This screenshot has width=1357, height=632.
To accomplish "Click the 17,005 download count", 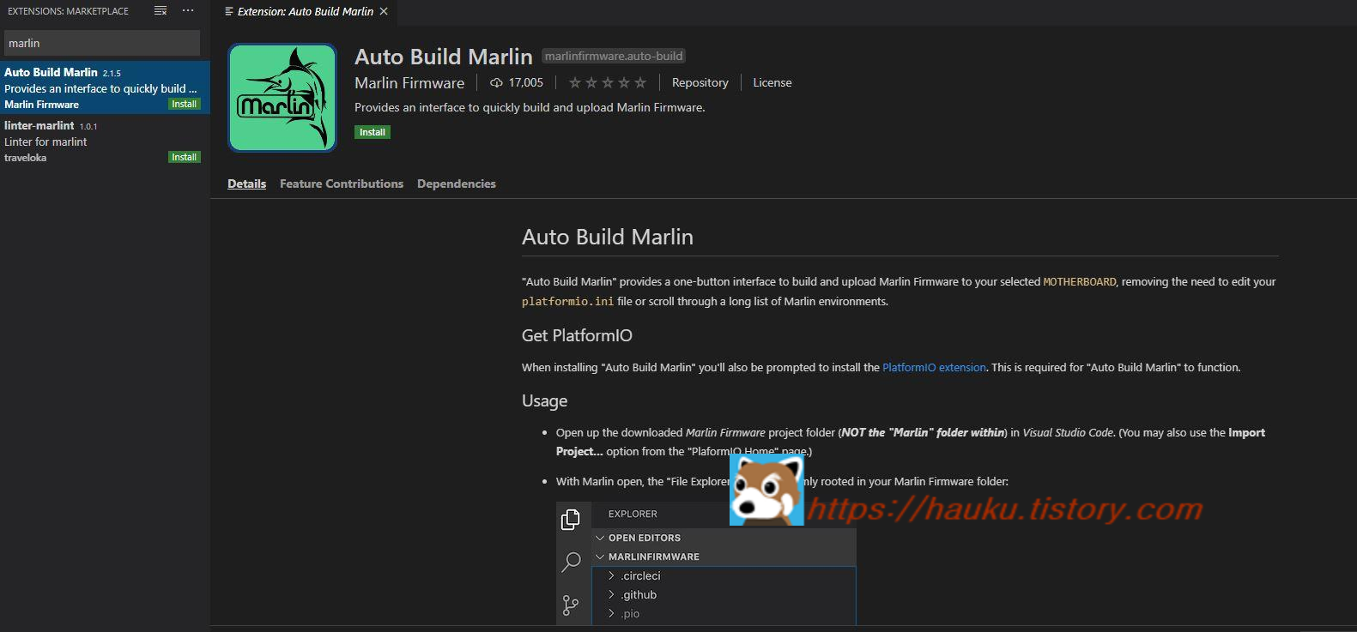I will 525,83.
